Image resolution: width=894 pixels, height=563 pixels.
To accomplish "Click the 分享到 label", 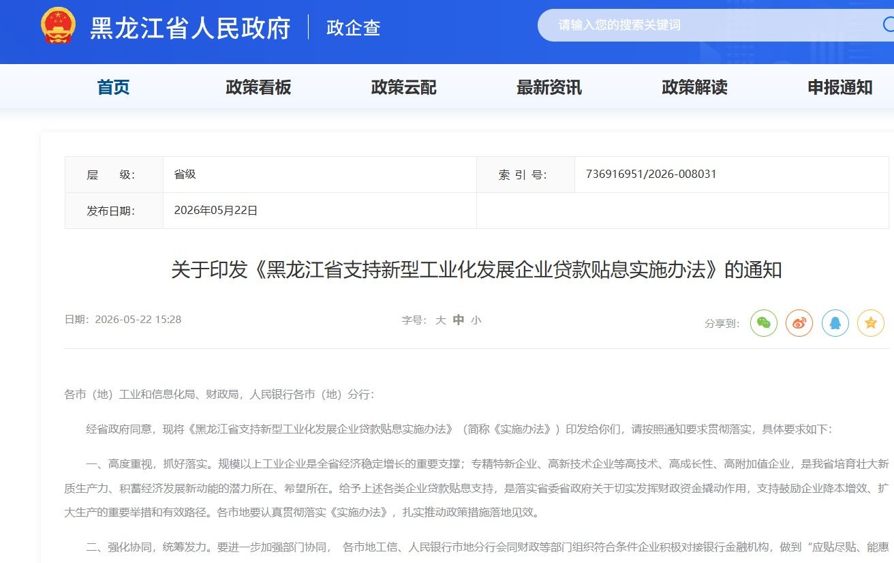I will point(722,323).
